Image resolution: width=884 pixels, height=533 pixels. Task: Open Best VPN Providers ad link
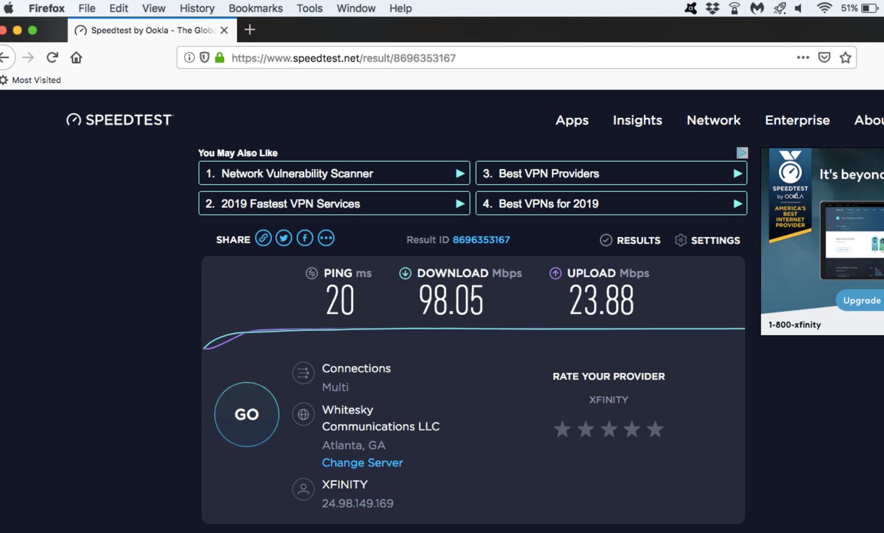pyautogui.click(x=611, y=173)
